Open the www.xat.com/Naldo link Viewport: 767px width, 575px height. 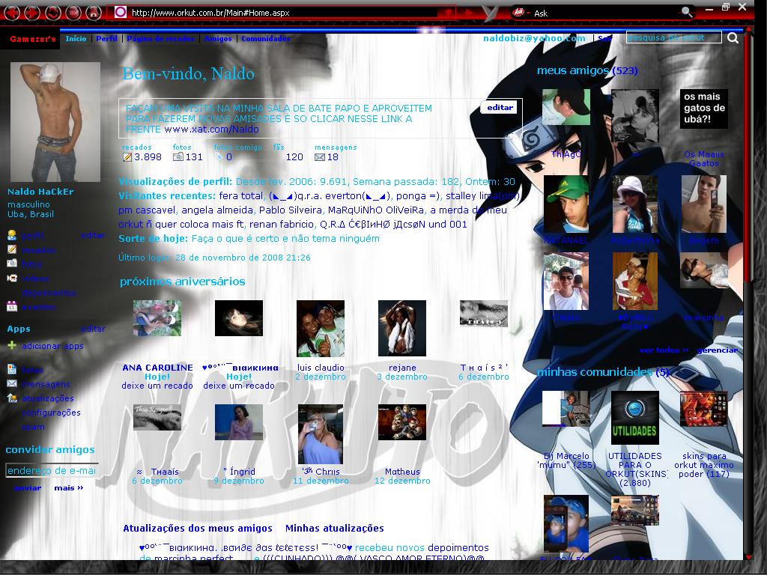[211, 130]
